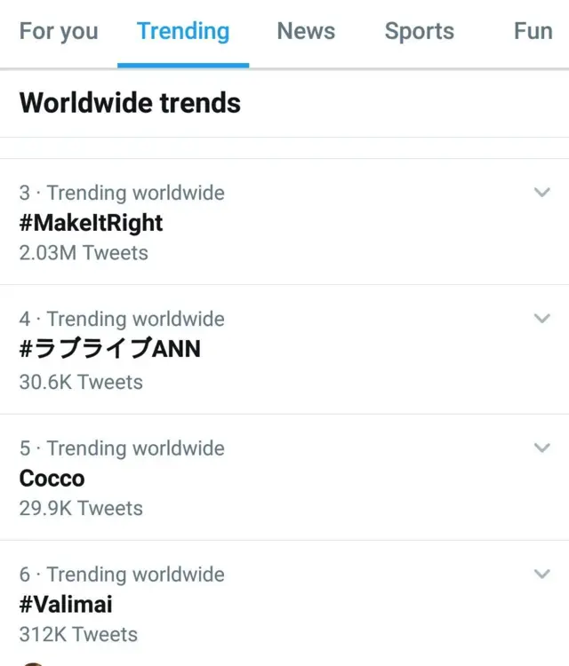
Task: Tap the 29.9K Tweets count
Action: point(81,508)
